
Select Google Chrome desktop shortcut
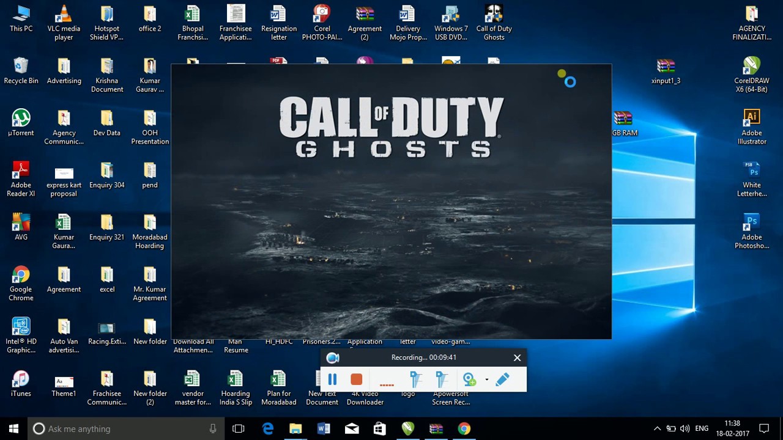coord(21,284)
